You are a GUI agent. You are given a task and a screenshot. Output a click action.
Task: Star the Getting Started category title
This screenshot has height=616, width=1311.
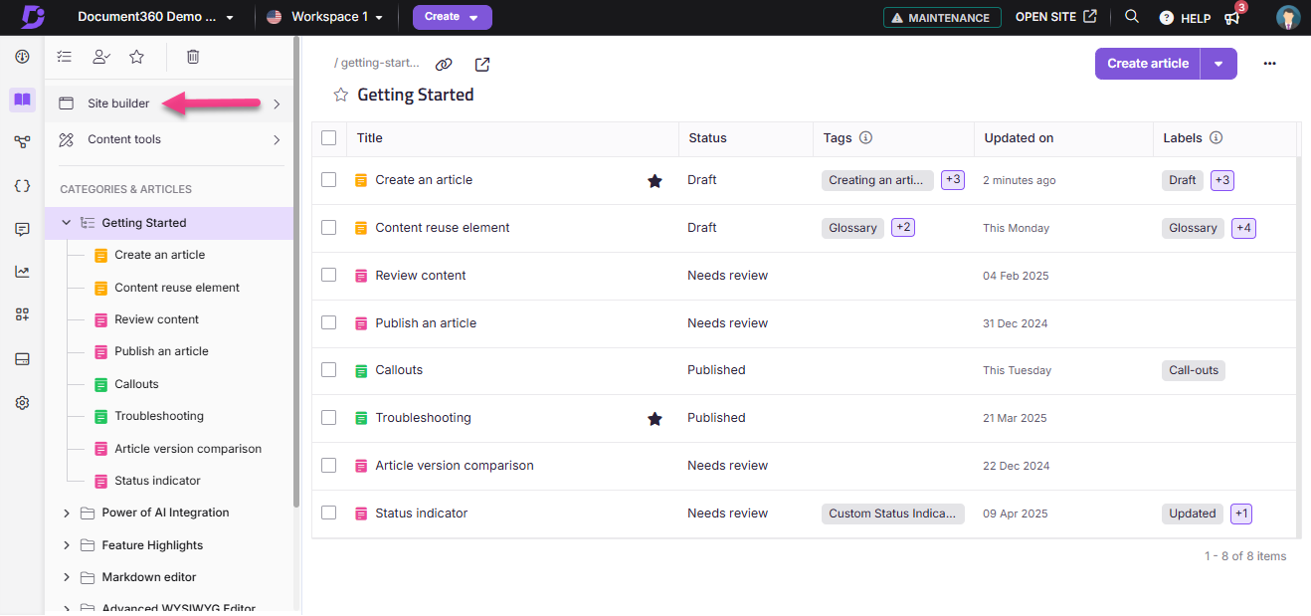(341, 95)
